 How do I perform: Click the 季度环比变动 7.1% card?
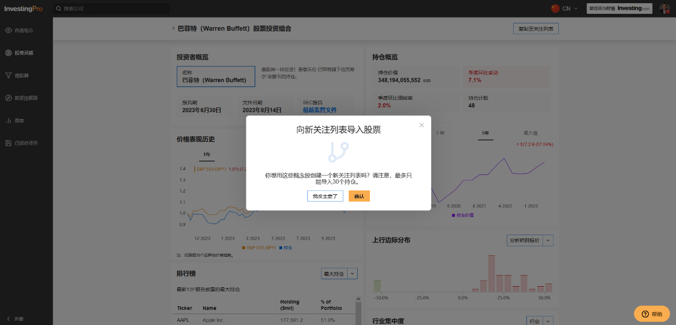(x=506, y=77)
